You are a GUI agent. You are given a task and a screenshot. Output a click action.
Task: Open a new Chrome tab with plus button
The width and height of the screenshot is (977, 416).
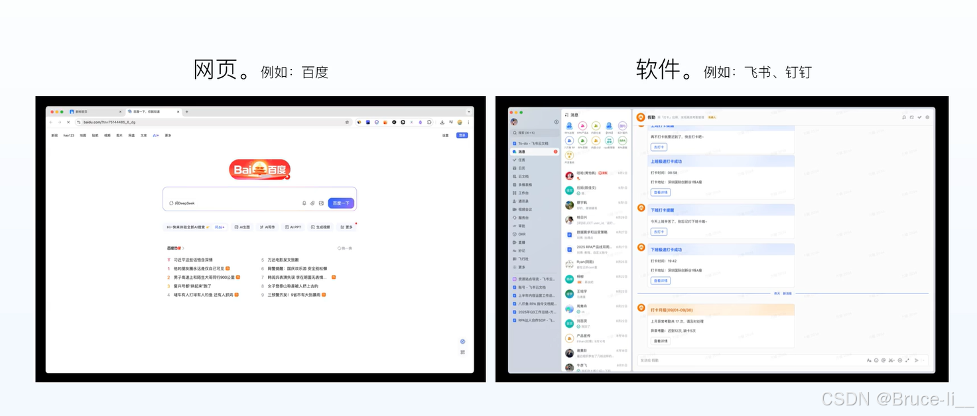(186, 111)
